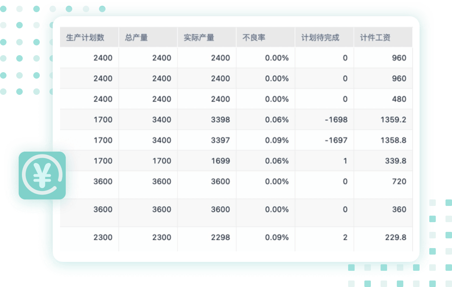This screenshot has height=287, width=452.
Task: Select the 总产量 1700 cell in the 1699 row
Action: pyautogui.click(x=148, y=161)
